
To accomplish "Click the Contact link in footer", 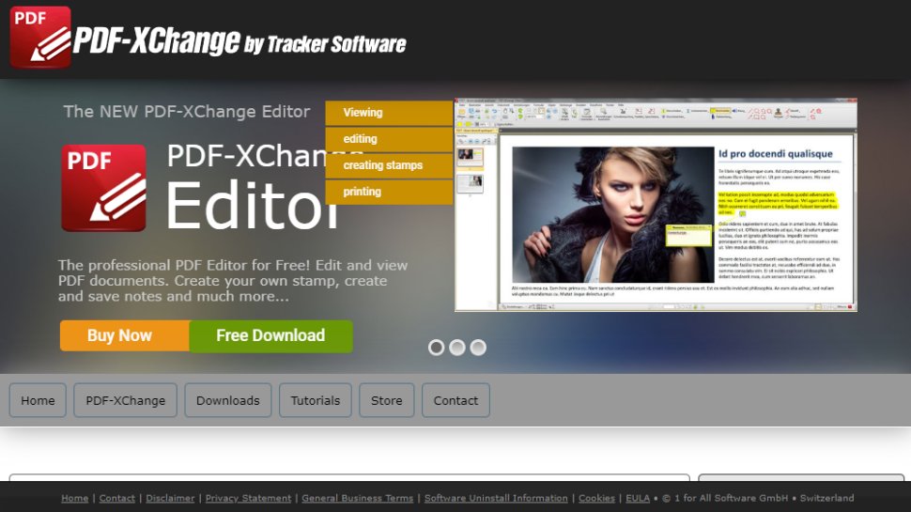I will [x=116, y=498].
